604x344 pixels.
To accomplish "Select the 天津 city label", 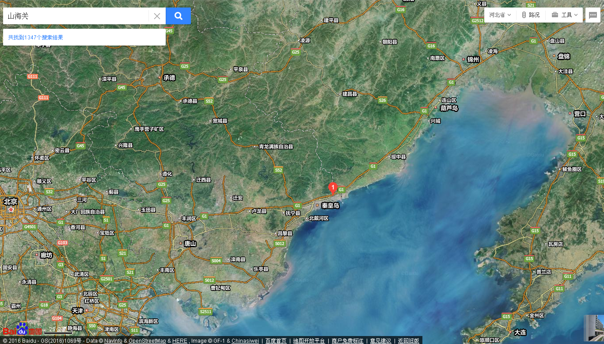I will [77, 311].
